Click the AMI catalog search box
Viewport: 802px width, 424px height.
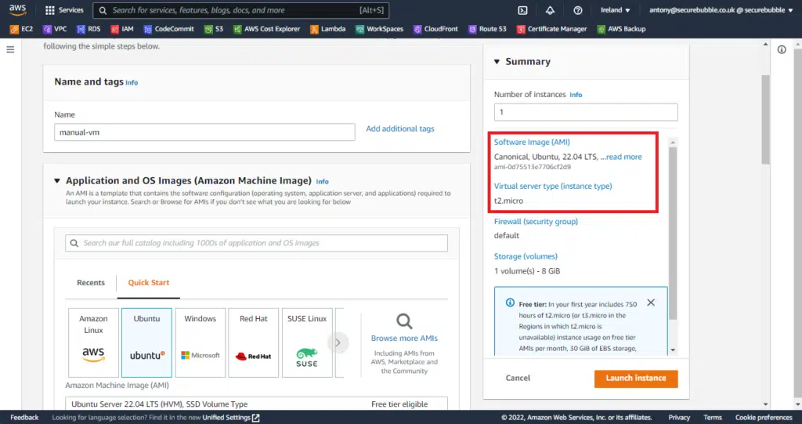pyautogui.click(x=256, y=243)
